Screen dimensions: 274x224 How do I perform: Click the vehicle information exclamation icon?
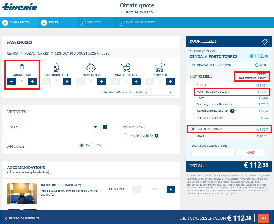(x=105, y=127)
